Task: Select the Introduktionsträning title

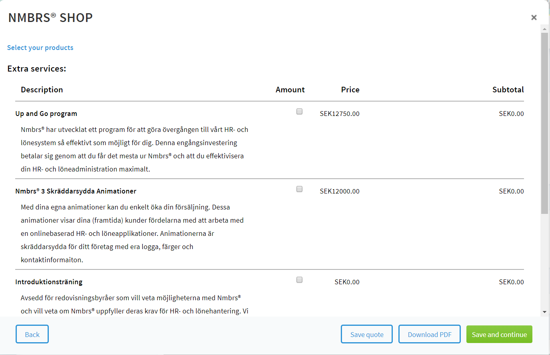Action: tap(49, 282)
